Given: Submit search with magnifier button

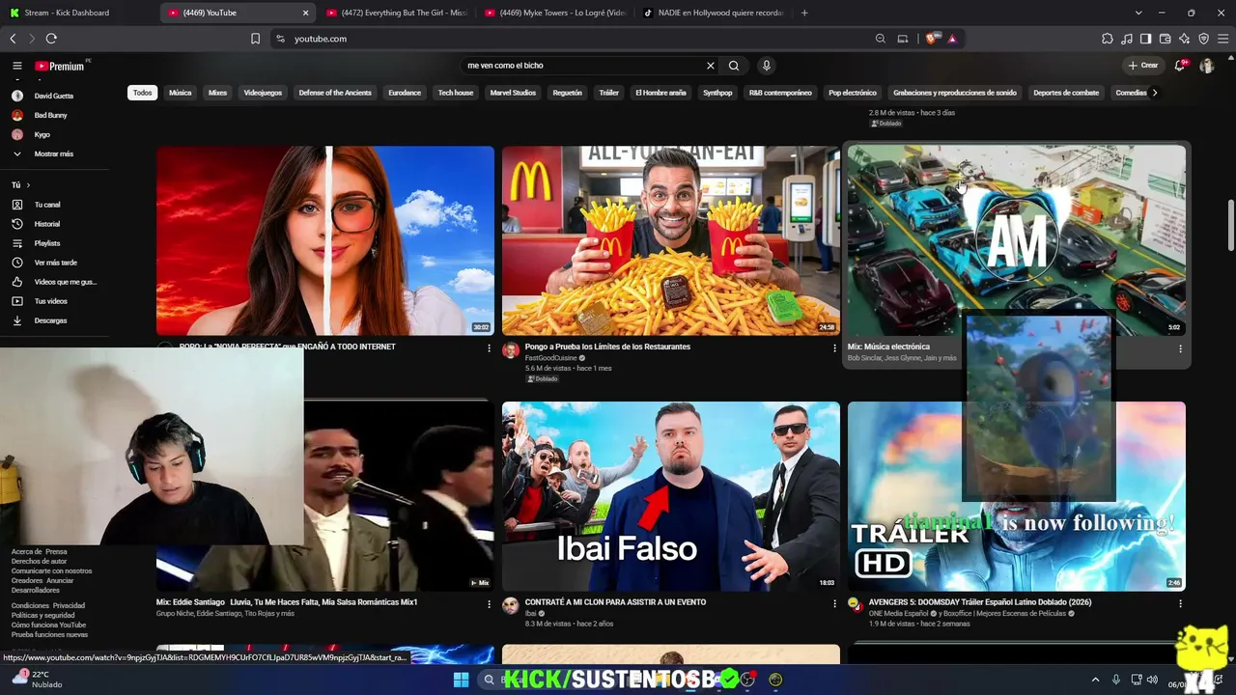Looking at the screenshot, I should click(734, 66).
